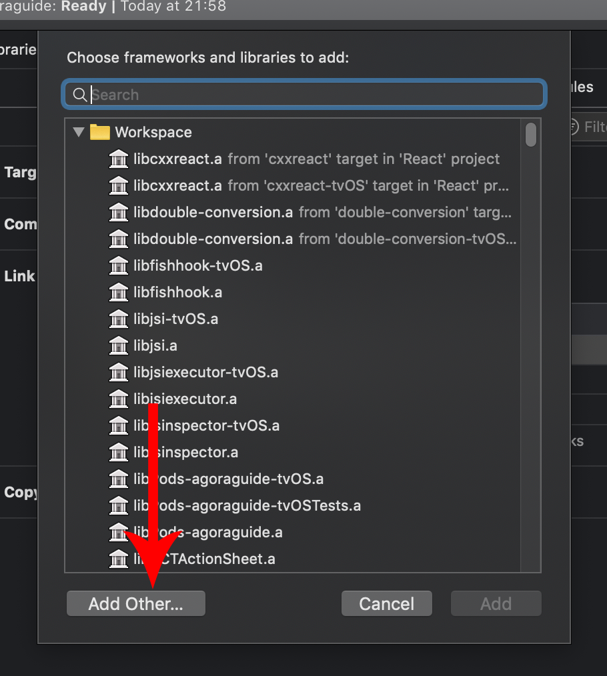The height and width of the screenshot is (676, 607).
Task: Click the Add Other... button
Action: [136, 603]
